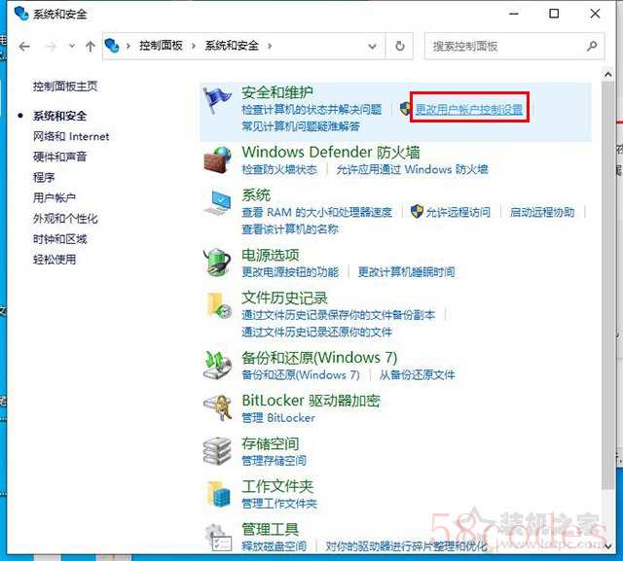Screen dimensions: 623x561
Task: Click the Up one level arrow
Action: coord(91,47)
